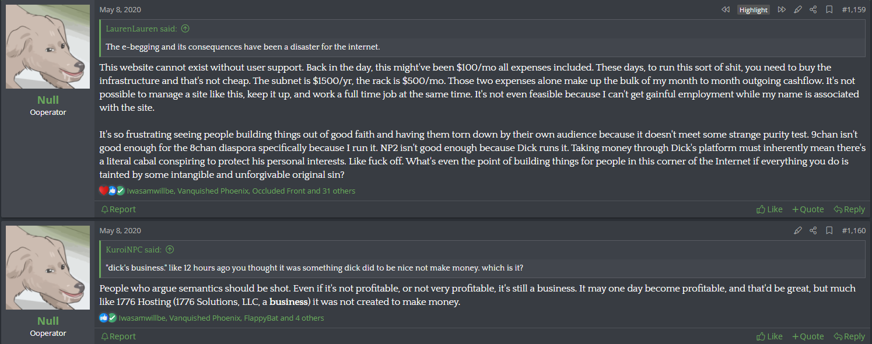Expand reactions list '31 others' on first post
The image size is (872, 344).
(337, 191)
